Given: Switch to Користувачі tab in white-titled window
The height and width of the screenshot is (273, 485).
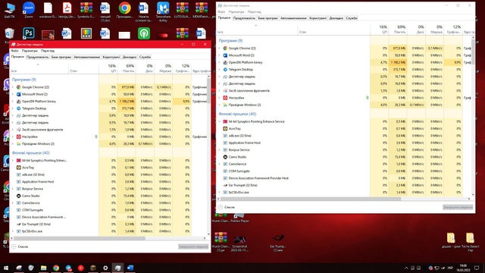Looking at the screenshot, I should pyautogui.click(x=318, y=18).
